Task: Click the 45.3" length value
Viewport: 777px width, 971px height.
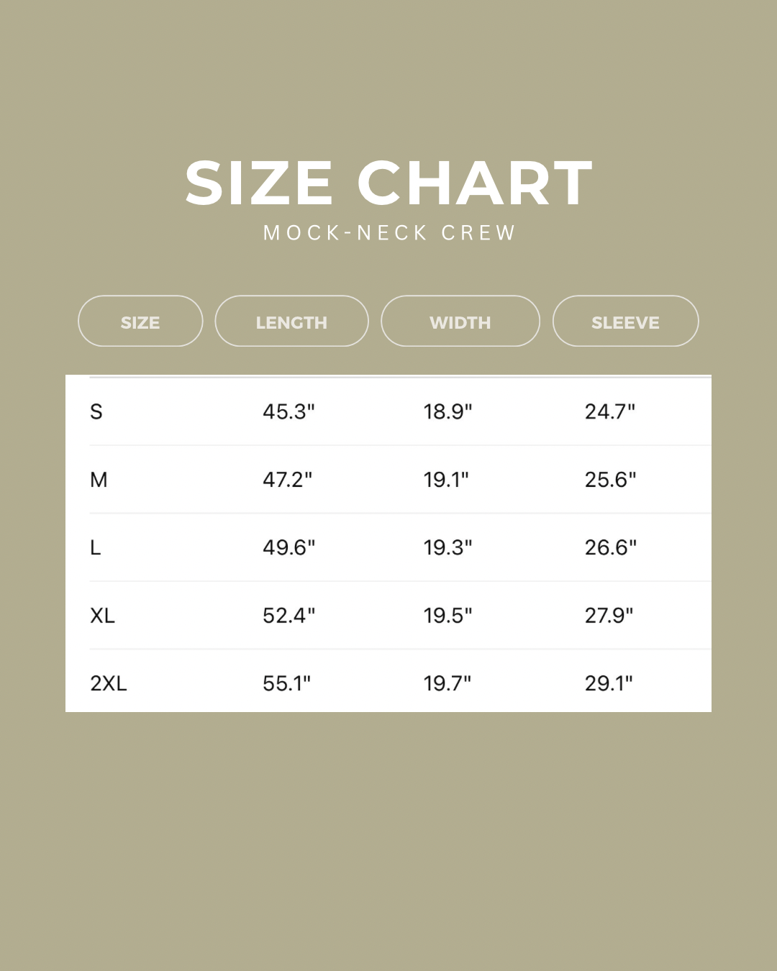Action: tap(288, 412)
